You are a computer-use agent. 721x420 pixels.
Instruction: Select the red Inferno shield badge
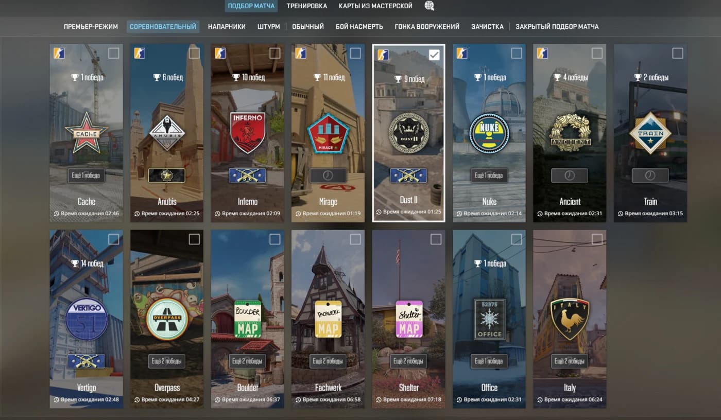pos(248,133)
